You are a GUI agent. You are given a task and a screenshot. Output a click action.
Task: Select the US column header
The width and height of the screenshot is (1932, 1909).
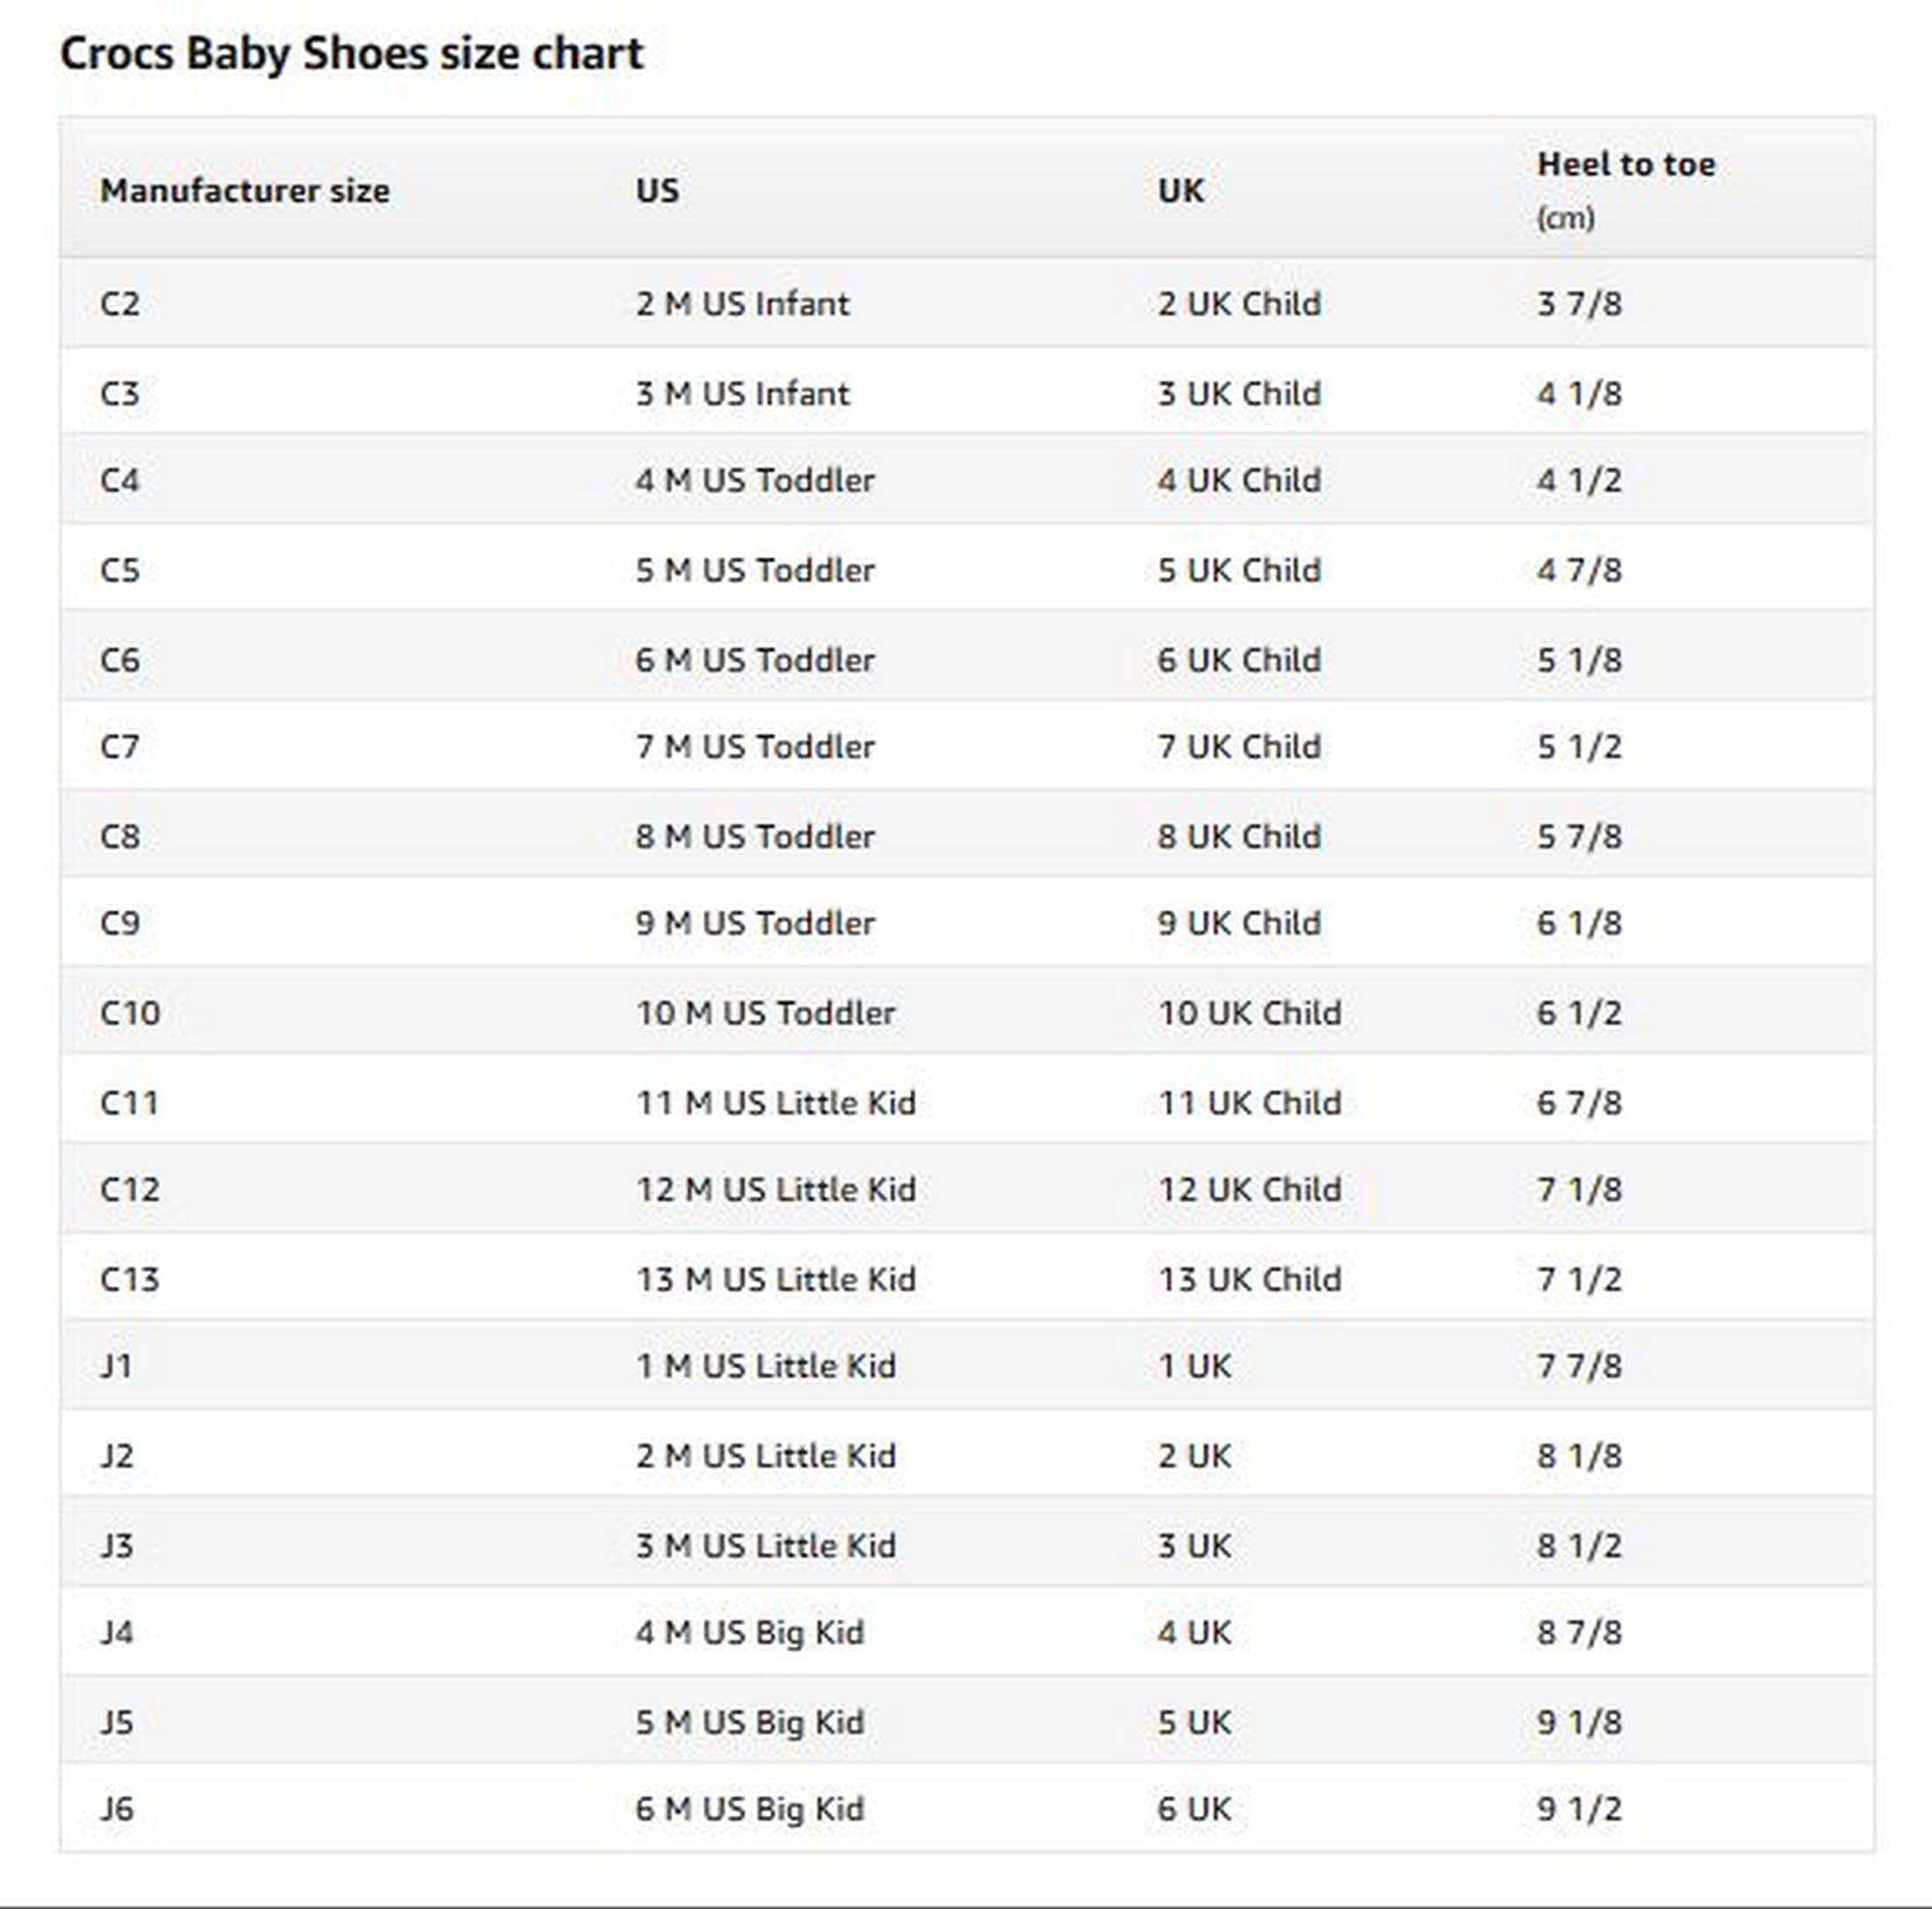[657, 190]
